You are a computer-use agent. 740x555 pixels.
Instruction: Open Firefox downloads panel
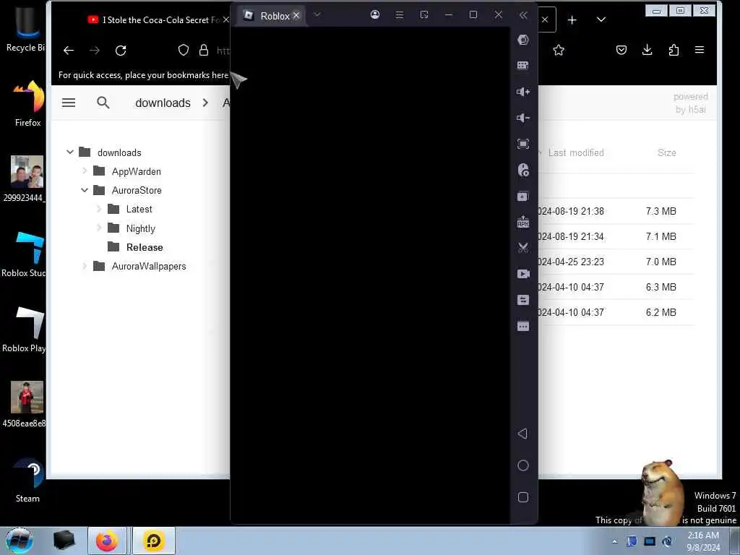(647, 50)
